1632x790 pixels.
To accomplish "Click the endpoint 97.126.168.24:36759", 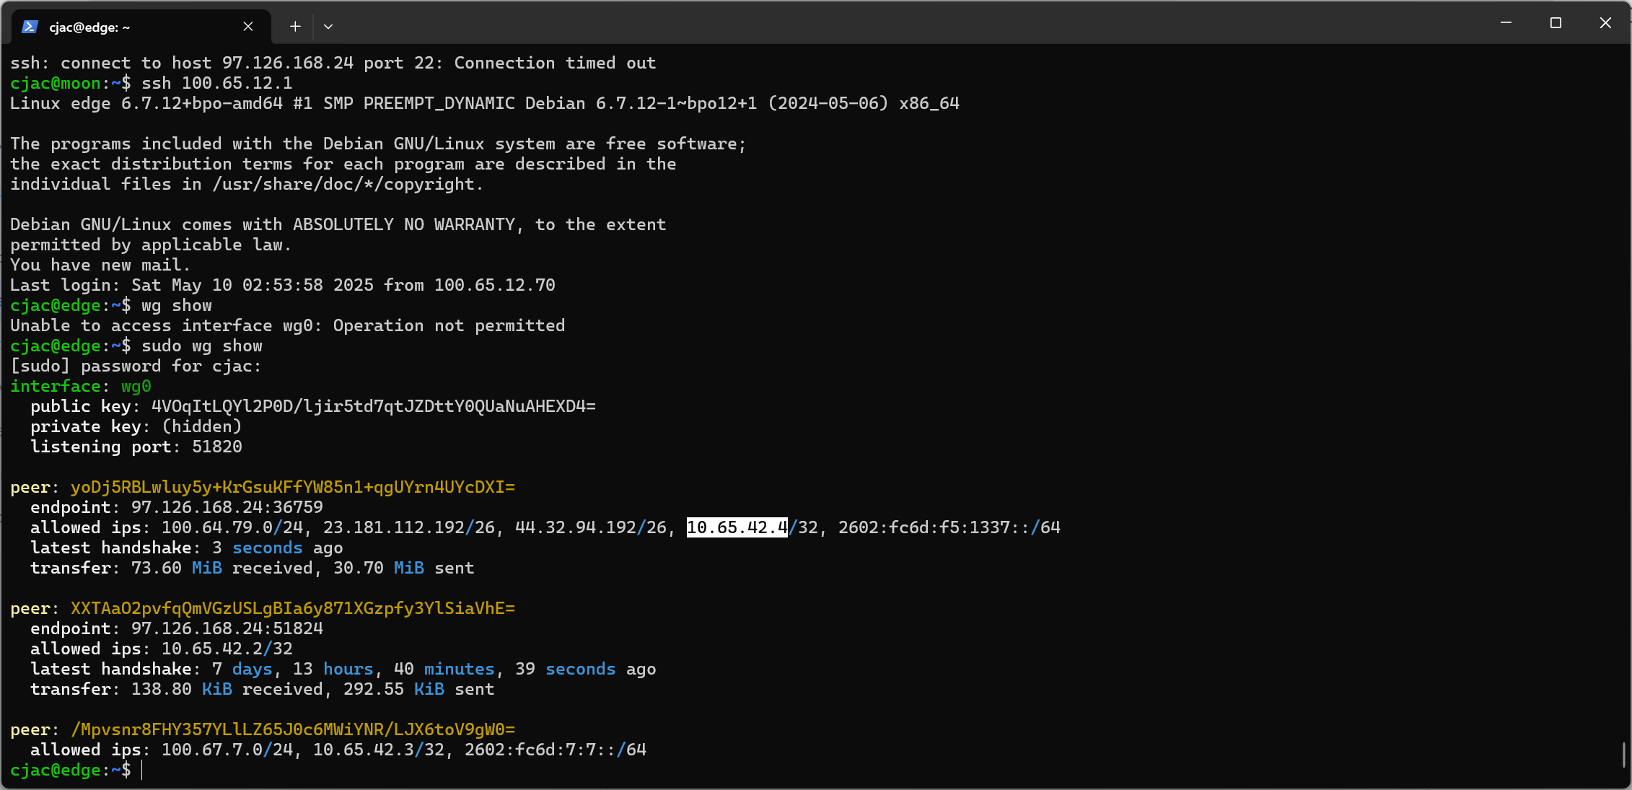I will point(227,507).
